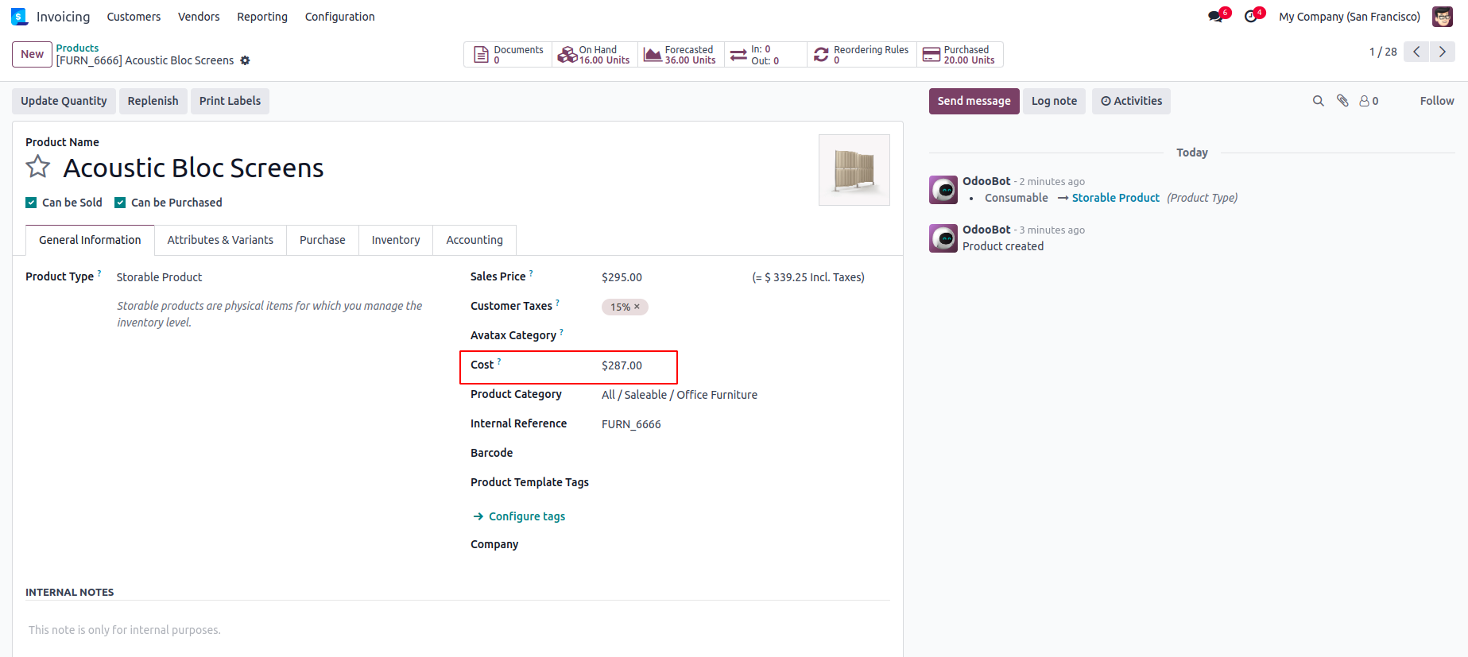Open the activities clock icon in the top bar
This screenshot has width=1468, height=657.
(1251, 17)
